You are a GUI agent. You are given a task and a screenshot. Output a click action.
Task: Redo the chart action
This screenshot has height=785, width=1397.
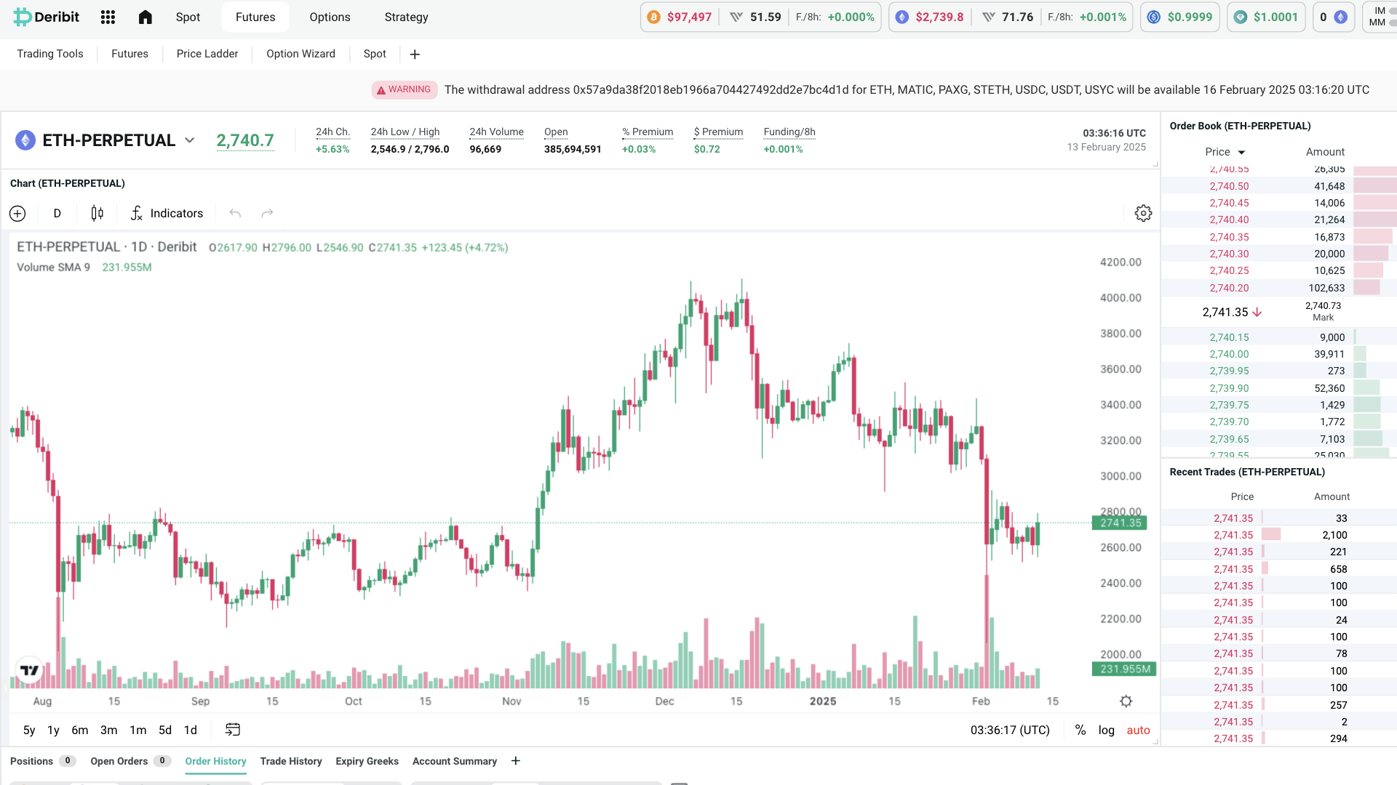266,213
